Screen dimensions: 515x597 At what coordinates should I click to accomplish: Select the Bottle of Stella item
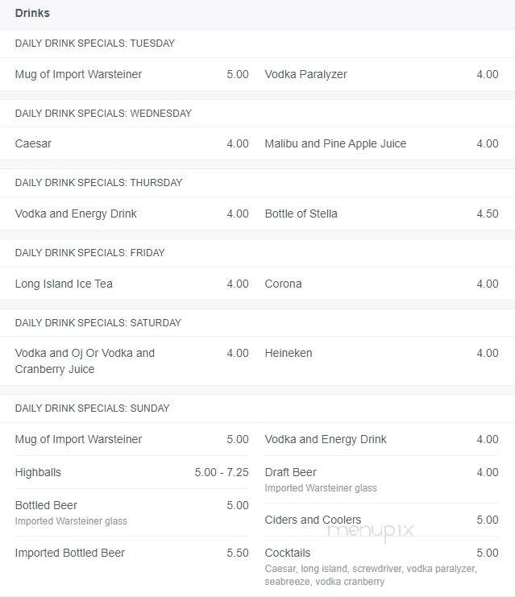[x=382, y=214]
